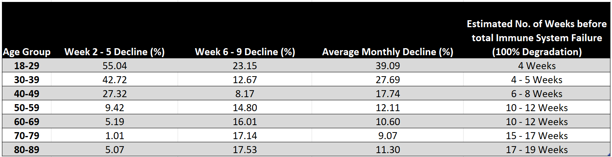Click the cell containing 16.01
Screen dimensions: 612x157
point(245,122)
